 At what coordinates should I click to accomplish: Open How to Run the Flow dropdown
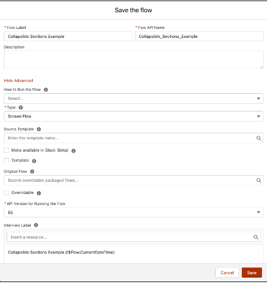point(134,99)
